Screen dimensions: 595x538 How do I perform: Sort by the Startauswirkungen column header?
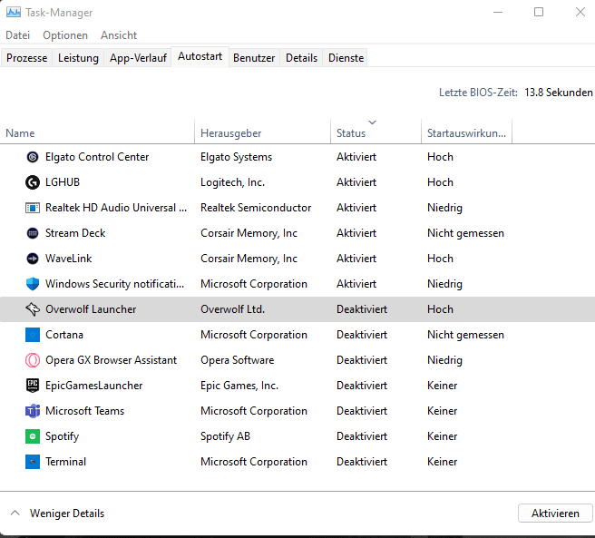pyautogui.click(x=467, y=132)
